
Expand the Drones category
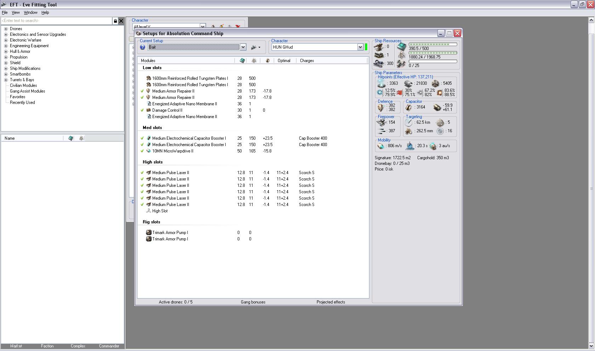[x=6, y=29]
